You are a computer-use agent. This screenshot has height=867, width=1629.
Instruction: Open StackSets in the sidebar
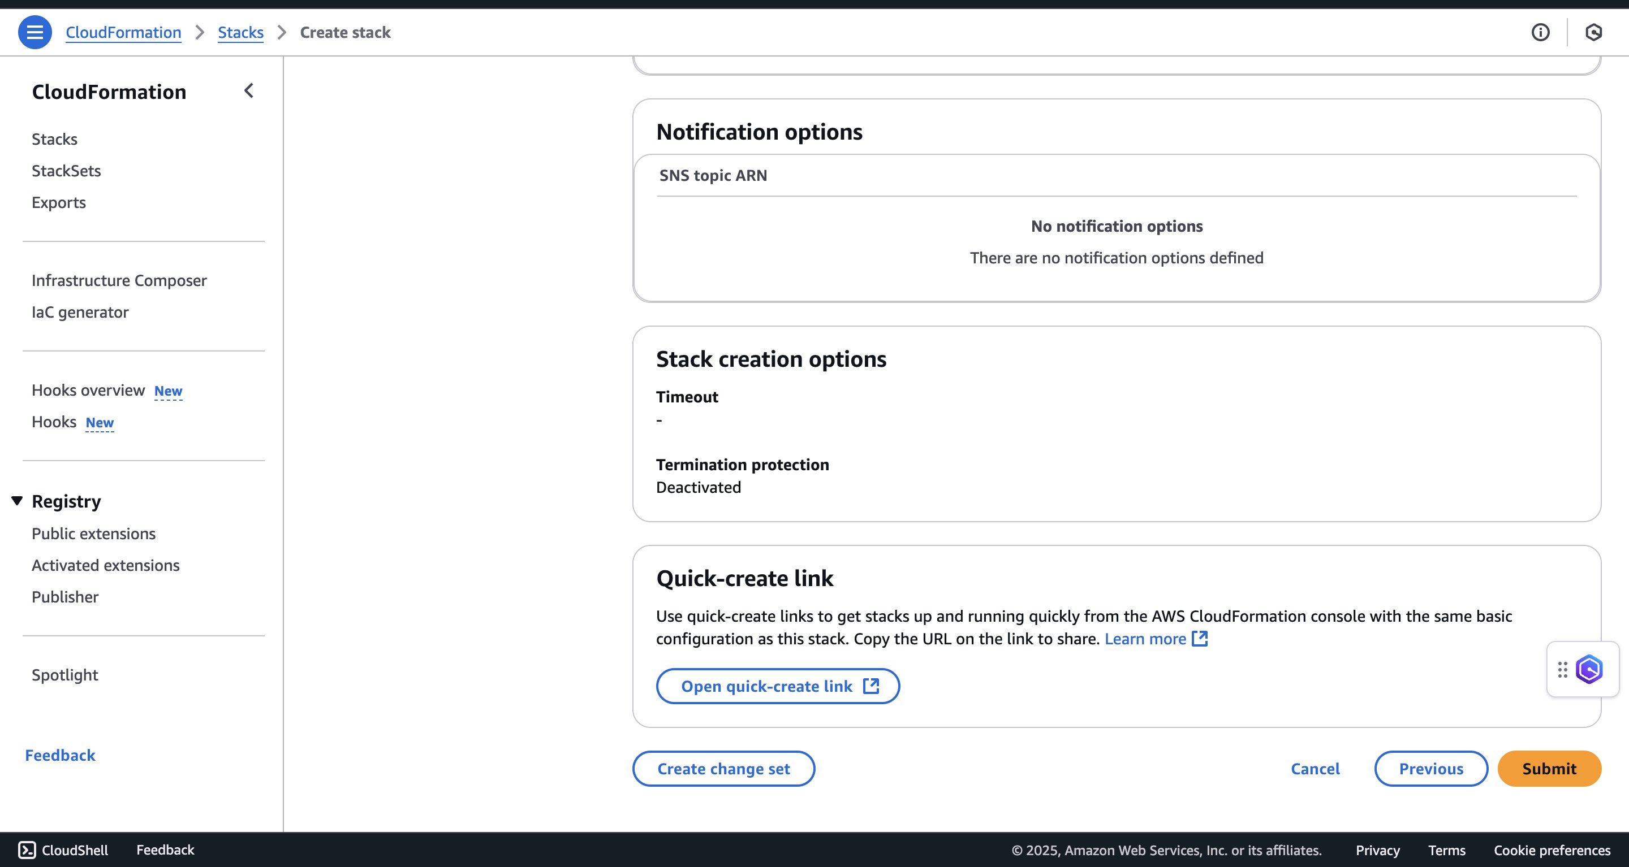[x=66, y=171]
